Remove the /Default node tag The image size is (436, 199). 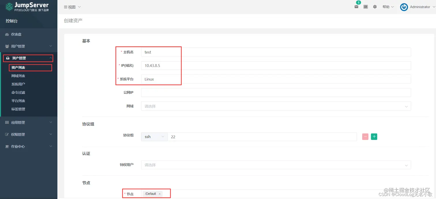pos(159,194)
